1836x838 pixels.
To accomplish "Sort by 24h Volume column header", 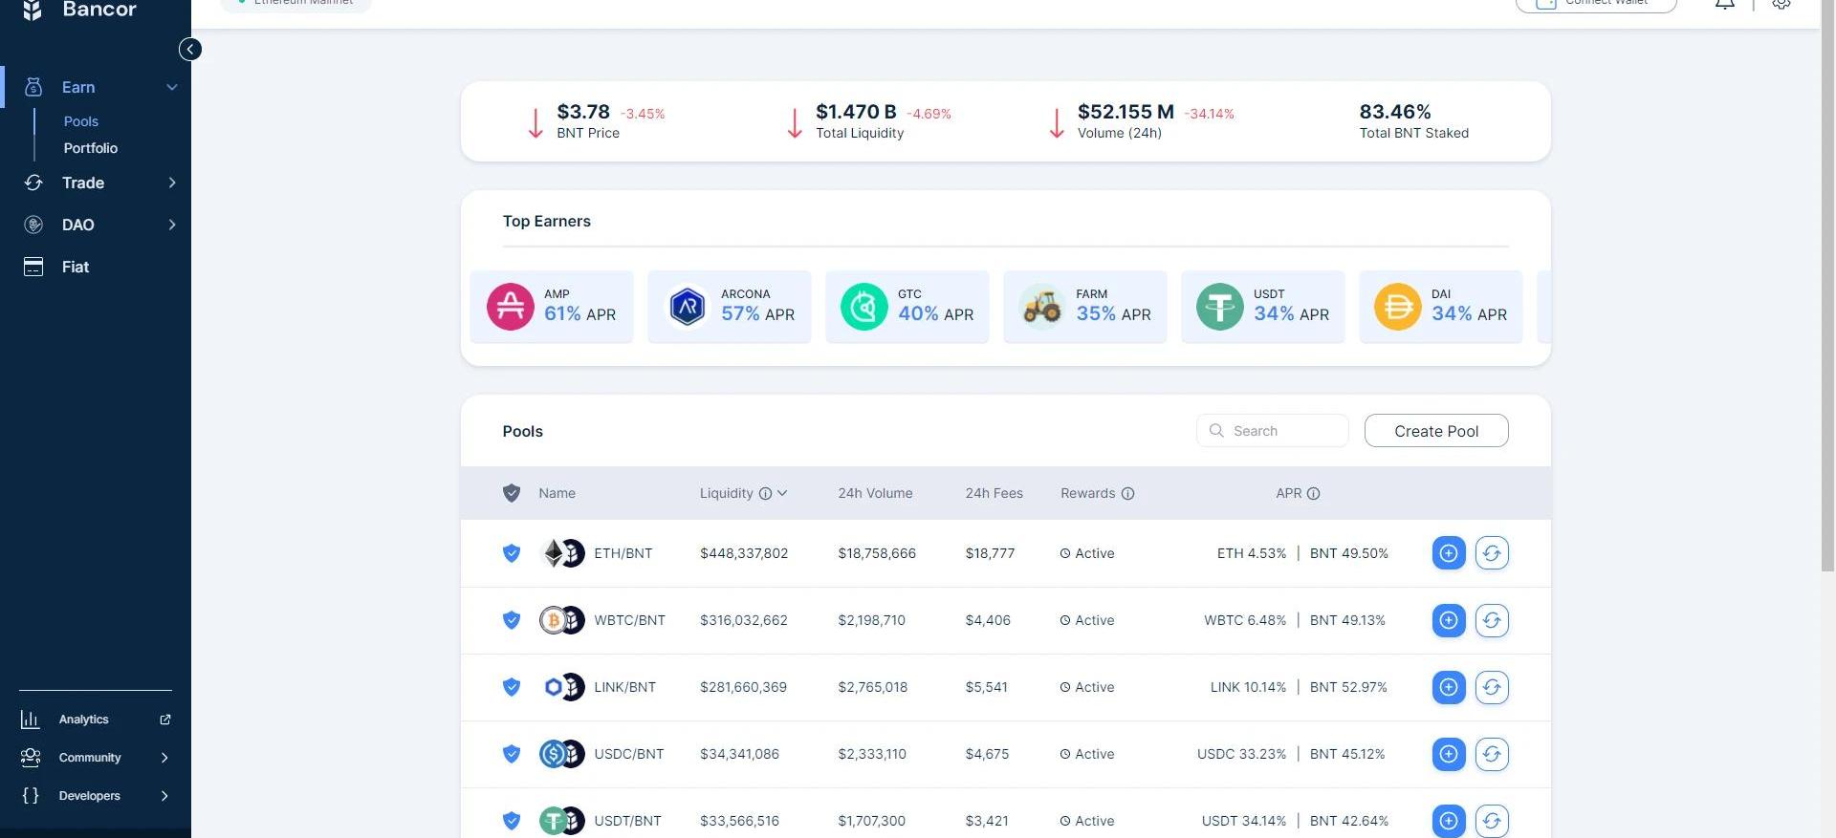I will point(875,494).
